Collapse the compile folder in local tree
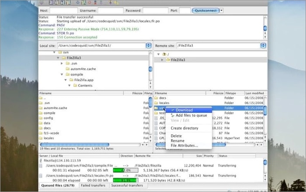This screenshot has height=192, width=306. coord(62,75)
